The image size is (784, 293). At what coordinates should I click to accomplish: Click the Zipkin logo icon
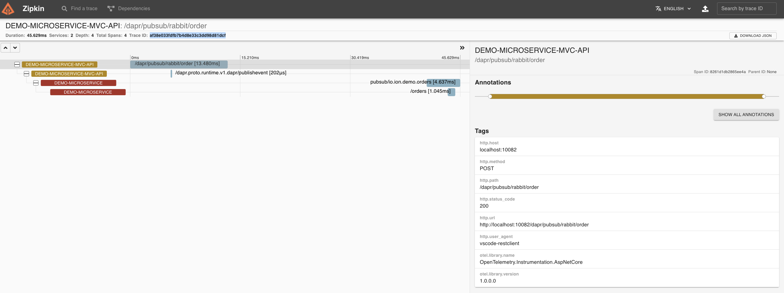(8, 8)
